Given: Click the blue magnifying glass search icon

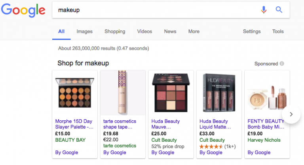Looking at the screenshot, I should (279, 10).
